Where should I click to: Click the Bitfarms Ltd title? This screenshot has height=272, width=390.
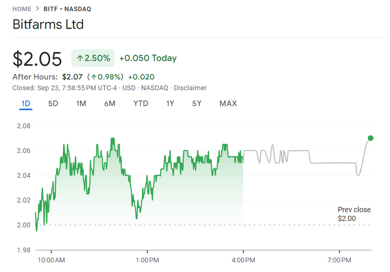point(48,24)
